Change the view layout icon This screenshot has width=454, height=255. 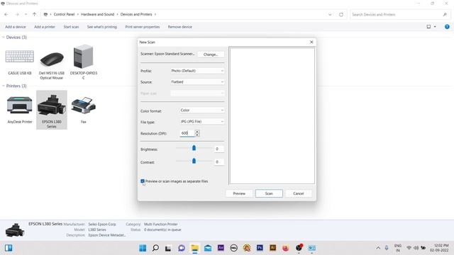pyautogui.click(x=428, y=27)
